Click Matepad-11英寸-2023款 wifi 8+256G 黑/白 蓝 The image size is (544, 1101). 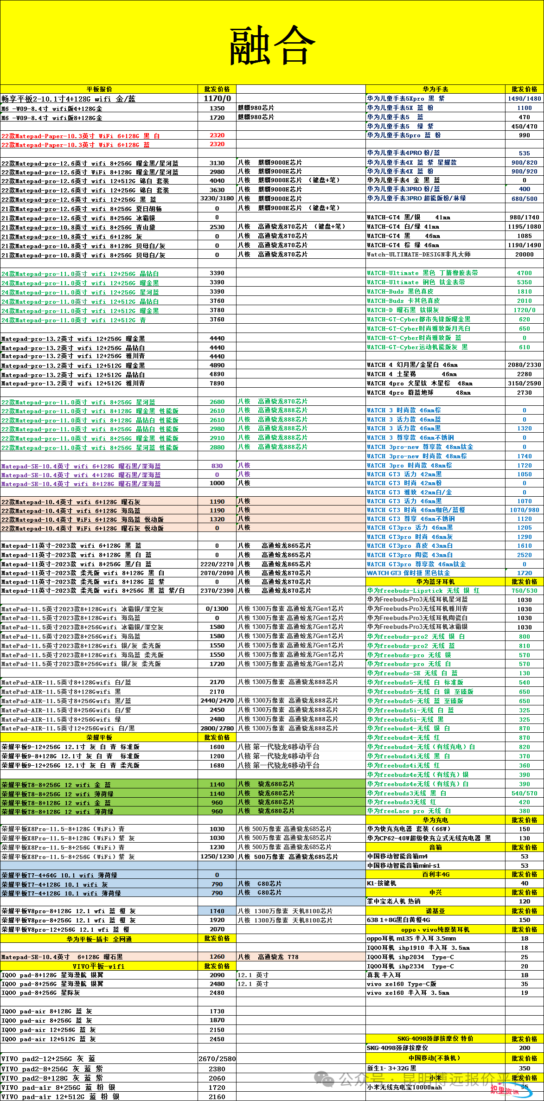click(x=99, y=564)
